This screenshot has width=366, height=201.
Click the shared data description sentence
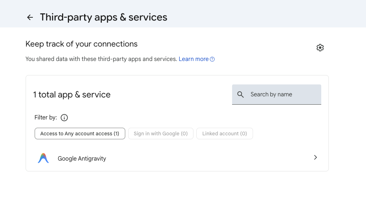click(x=101, y=59)
